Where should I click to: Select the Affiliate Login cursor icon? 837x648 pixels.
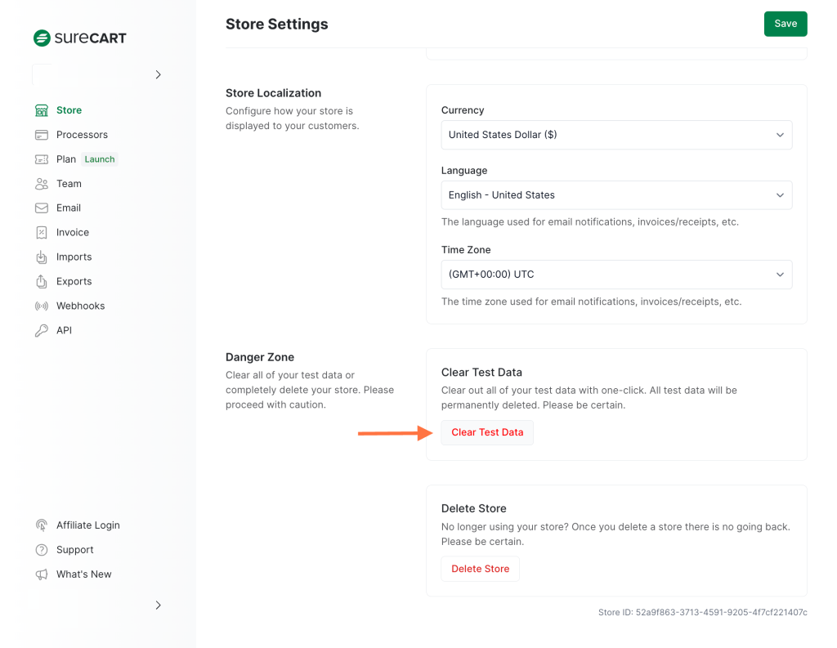click(41, 525)
